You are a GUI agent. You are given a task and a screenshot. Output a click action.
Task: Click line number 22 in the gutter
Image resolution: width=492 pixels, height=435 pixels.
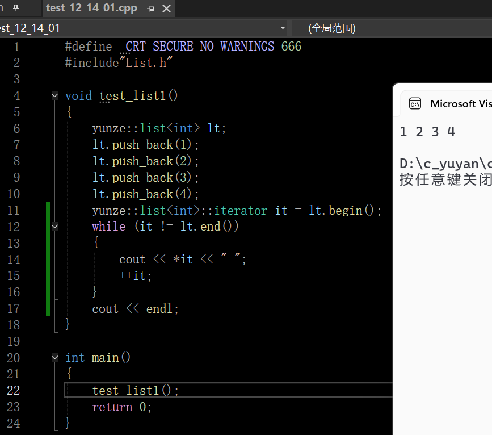coord(13,390)
